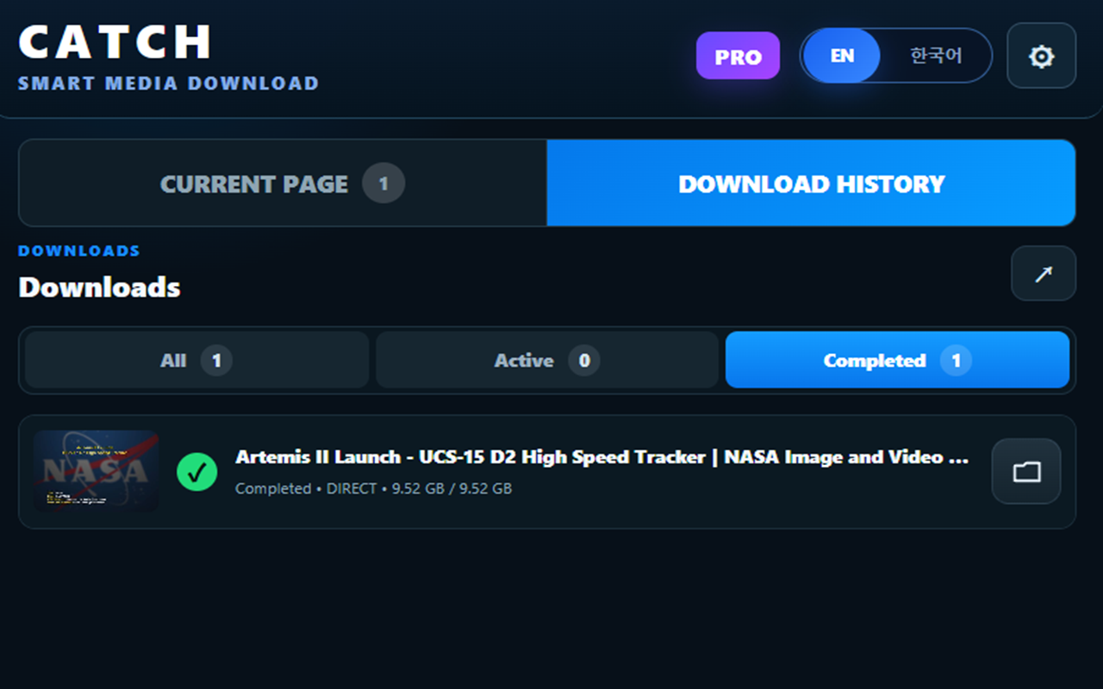The image size is (1103, 689).
Task: Switch language to EN
Action: click(x=842, y=56)
